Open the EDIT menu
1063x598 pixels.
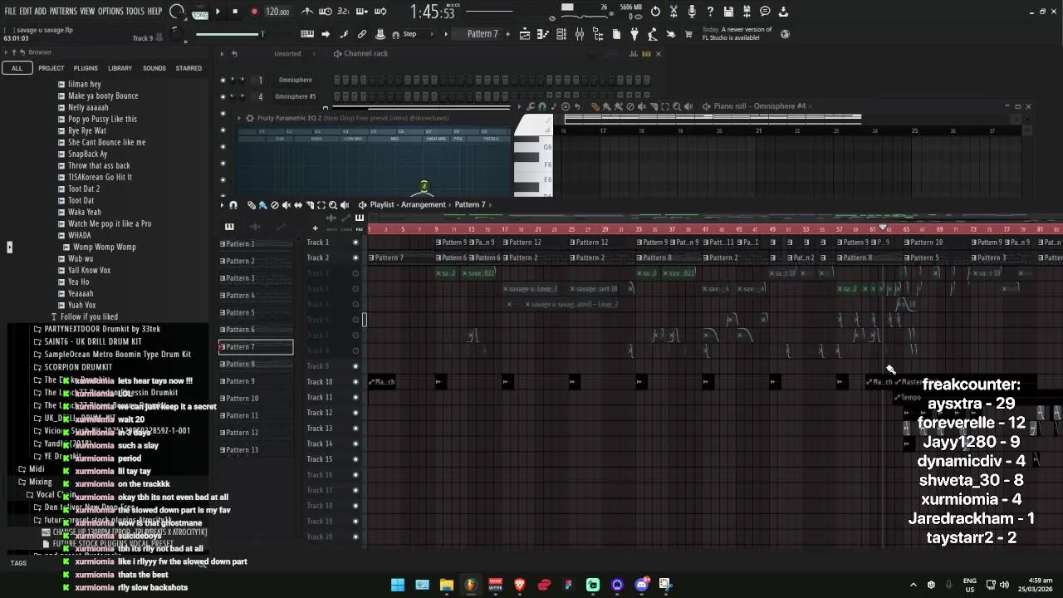(x=26, y=12)
